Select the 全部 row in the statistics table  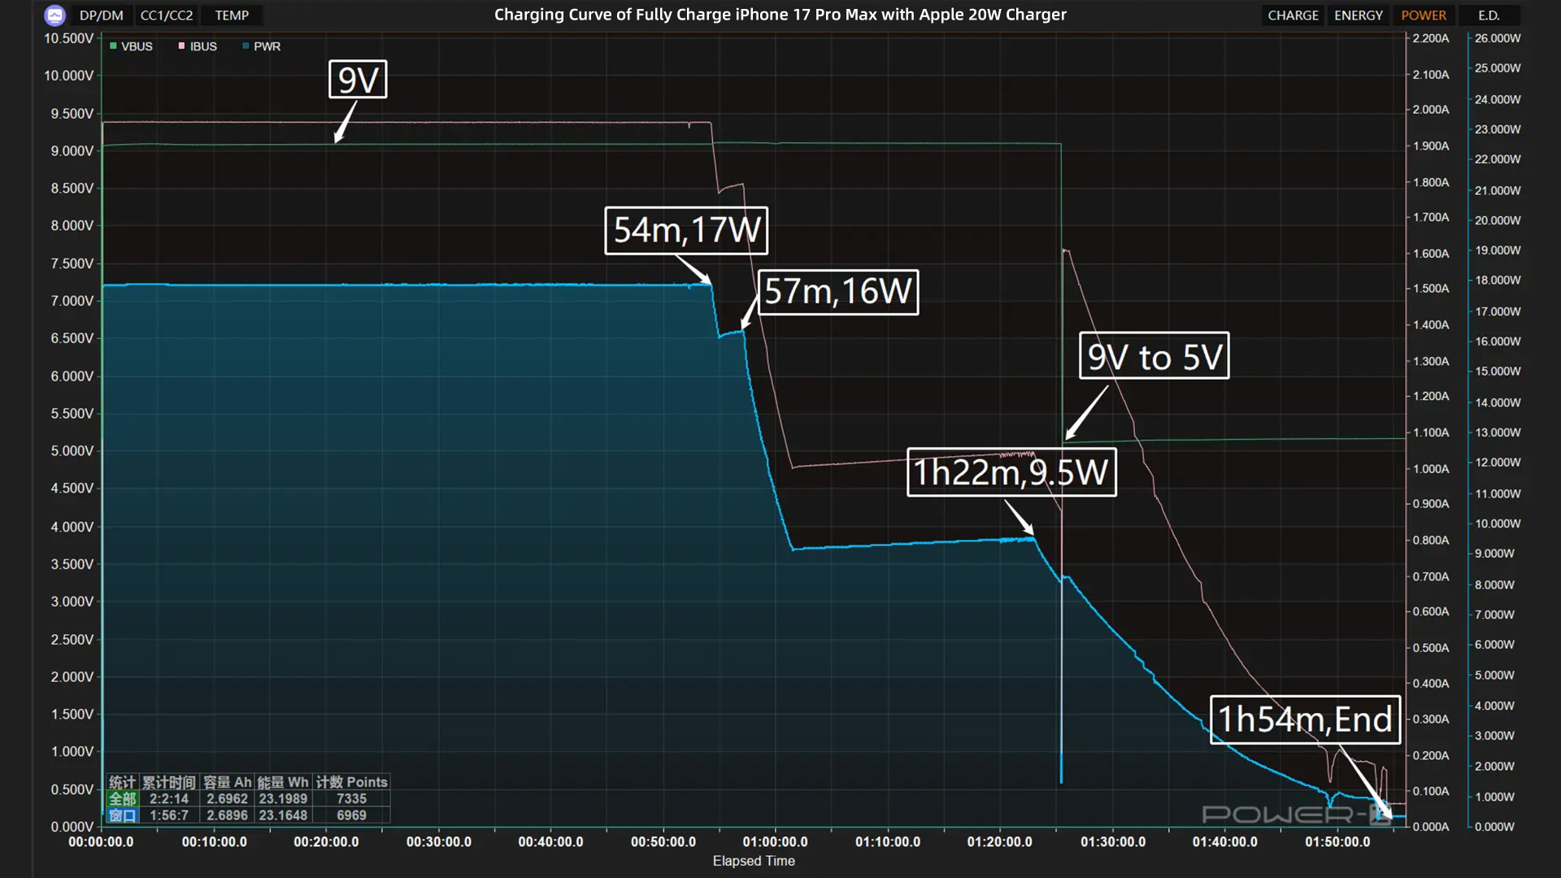tap(121, 799)
